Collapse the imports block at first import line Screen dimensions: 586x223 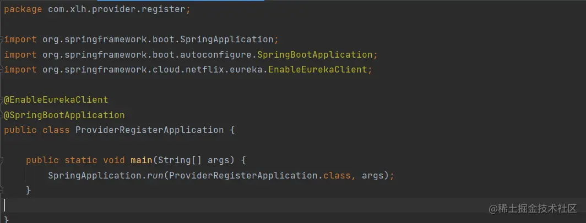(x=2, y=40)
